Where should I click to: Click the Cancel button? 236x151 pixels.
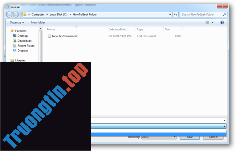213,137
